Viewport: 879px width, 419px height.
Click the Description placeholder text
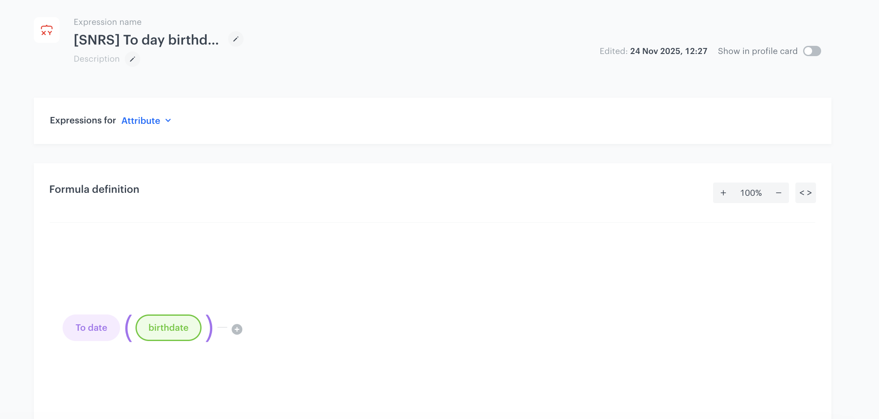click(x=96, y=59)
